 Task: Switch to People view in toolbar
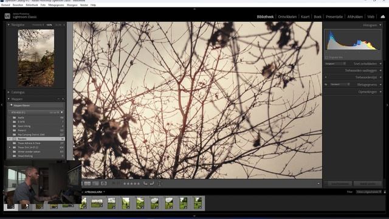click(104, 184)
